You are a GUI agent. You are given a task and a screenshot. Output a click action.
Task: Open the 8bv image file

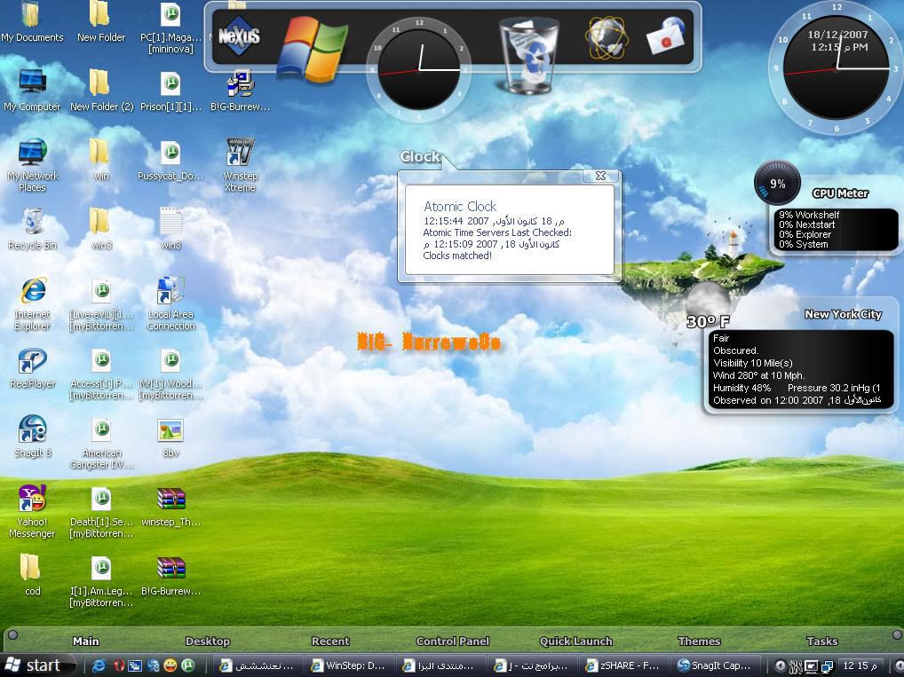point(170,437)
